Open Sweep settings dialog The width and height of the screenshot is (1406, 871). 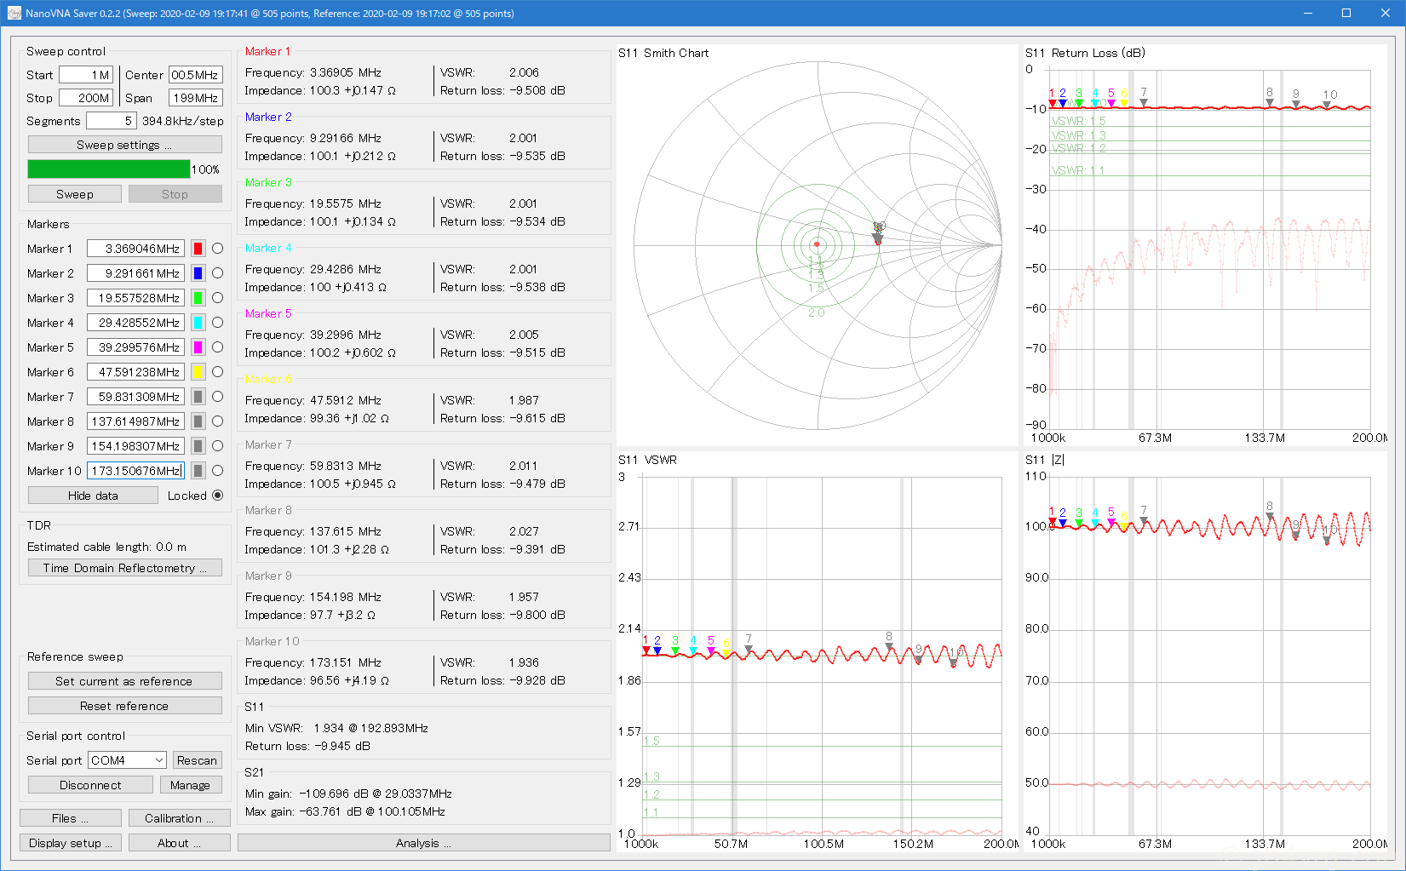coord(125,145)
